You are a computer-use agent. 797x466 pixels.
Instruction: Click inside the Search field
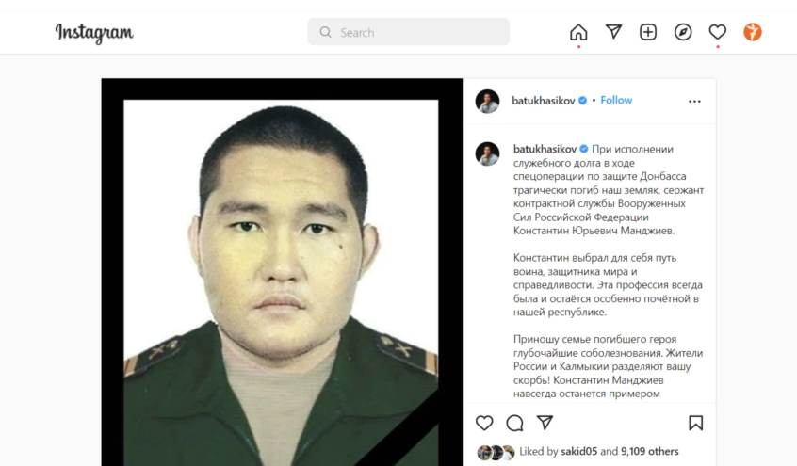coord(408,32)
